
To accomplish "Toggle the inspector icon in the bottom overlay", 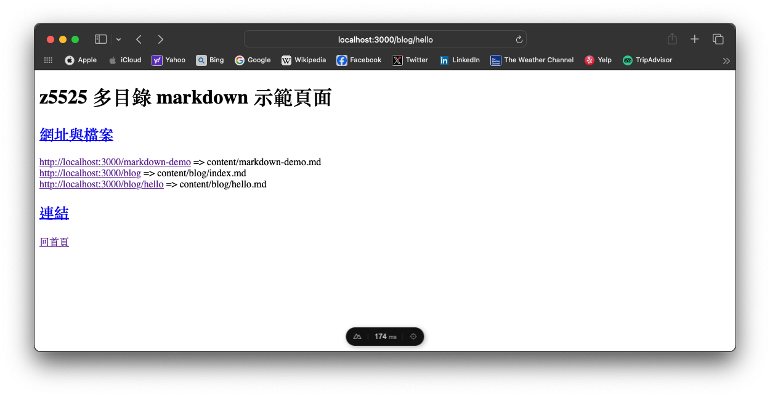I will click(413, 336).
